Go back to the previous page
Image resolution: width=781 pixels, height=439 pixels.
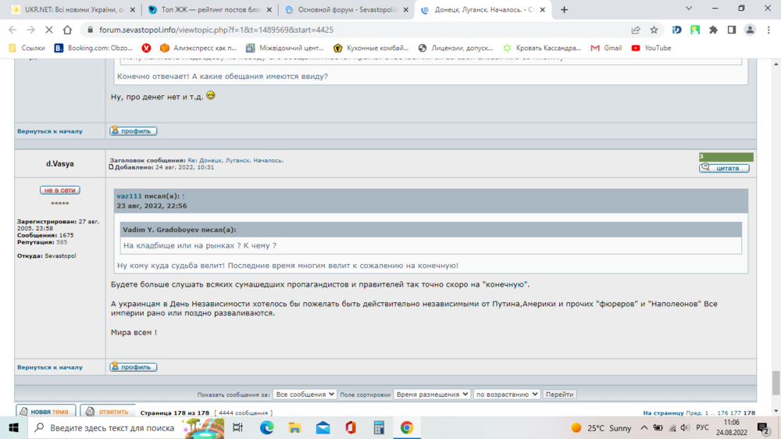pos(13,30)
